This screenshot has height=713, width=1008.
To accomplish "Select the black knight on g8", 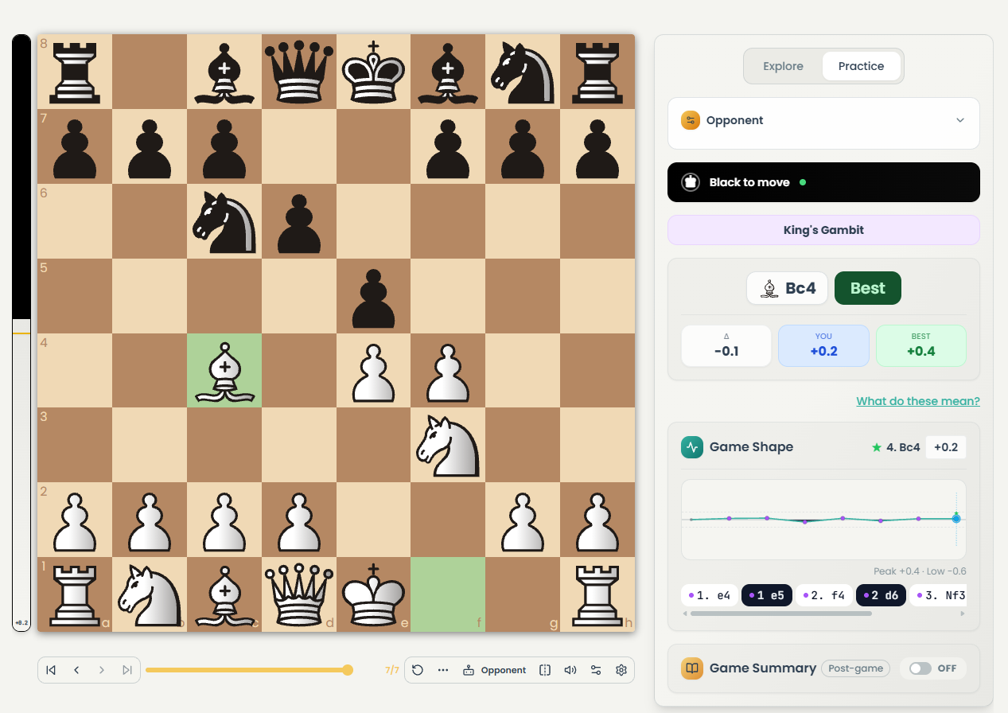I will [523, 71].
